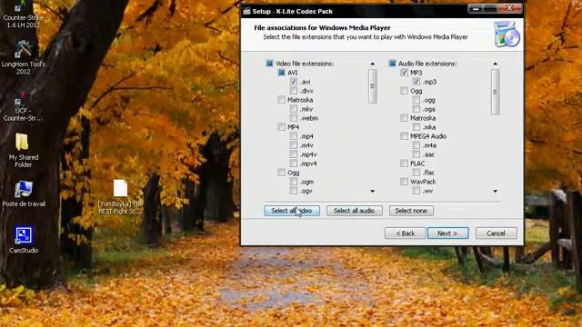Close the K-Lite Codec Pack setup window
Viewport: 582px width, 327px height.
[x=510, y=8]
